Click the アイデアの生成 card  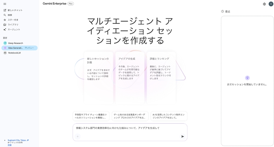click(x=130, y=78)
